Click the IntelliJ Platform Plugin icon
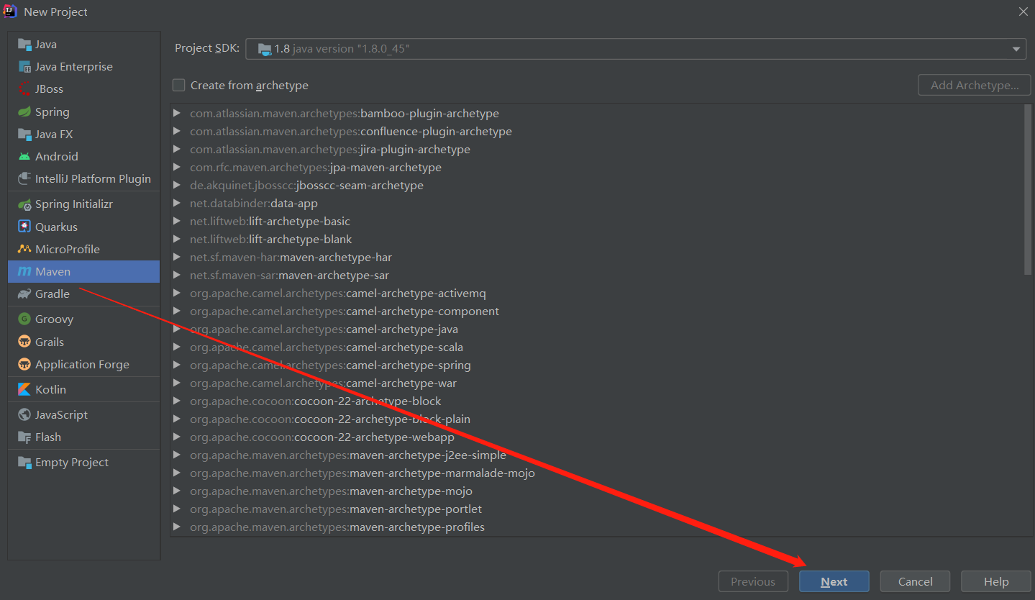 click(24, 179)
